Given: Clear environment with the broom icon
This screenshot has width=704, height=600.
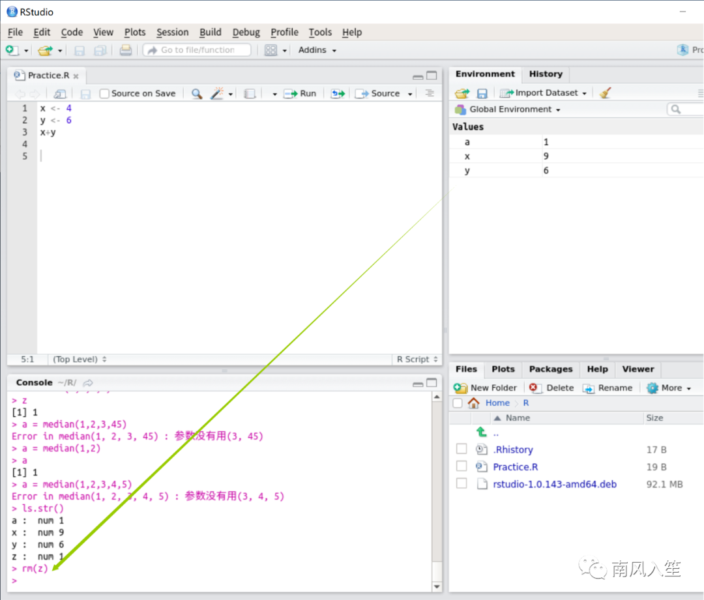Looking at the screenshot, I should 606,93.
